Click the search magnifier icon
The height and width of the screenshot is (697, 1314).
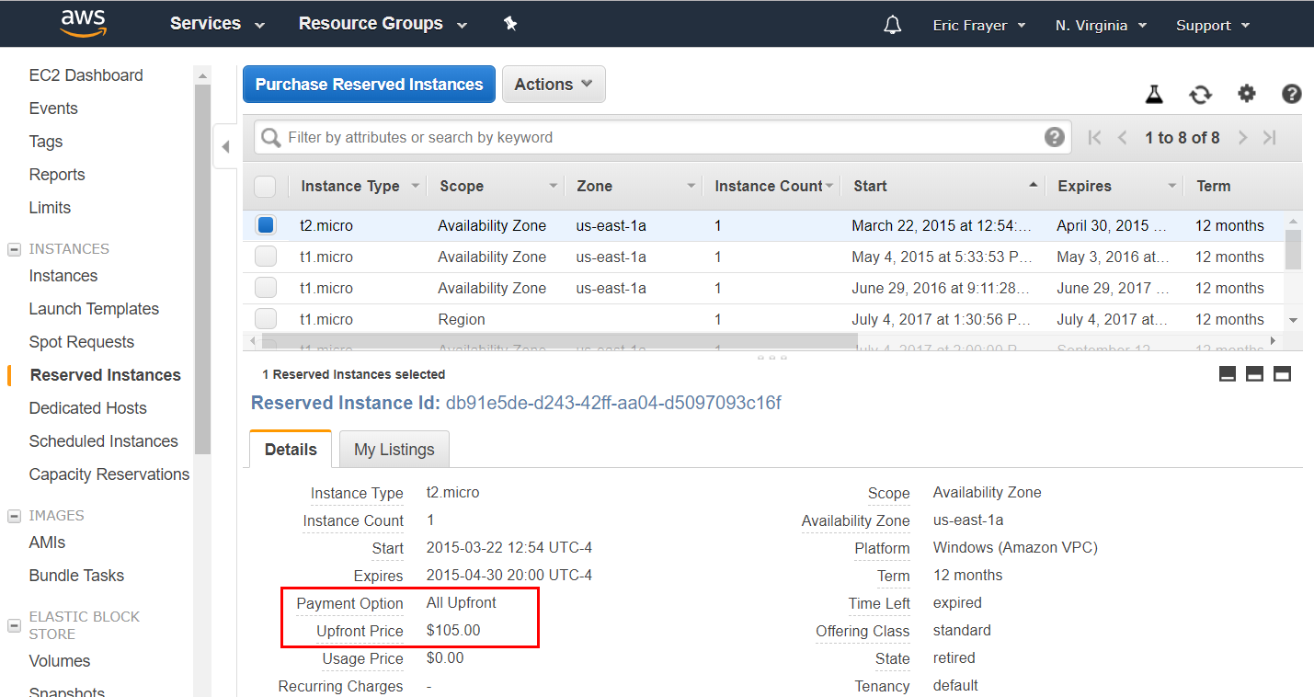(270, 138)
